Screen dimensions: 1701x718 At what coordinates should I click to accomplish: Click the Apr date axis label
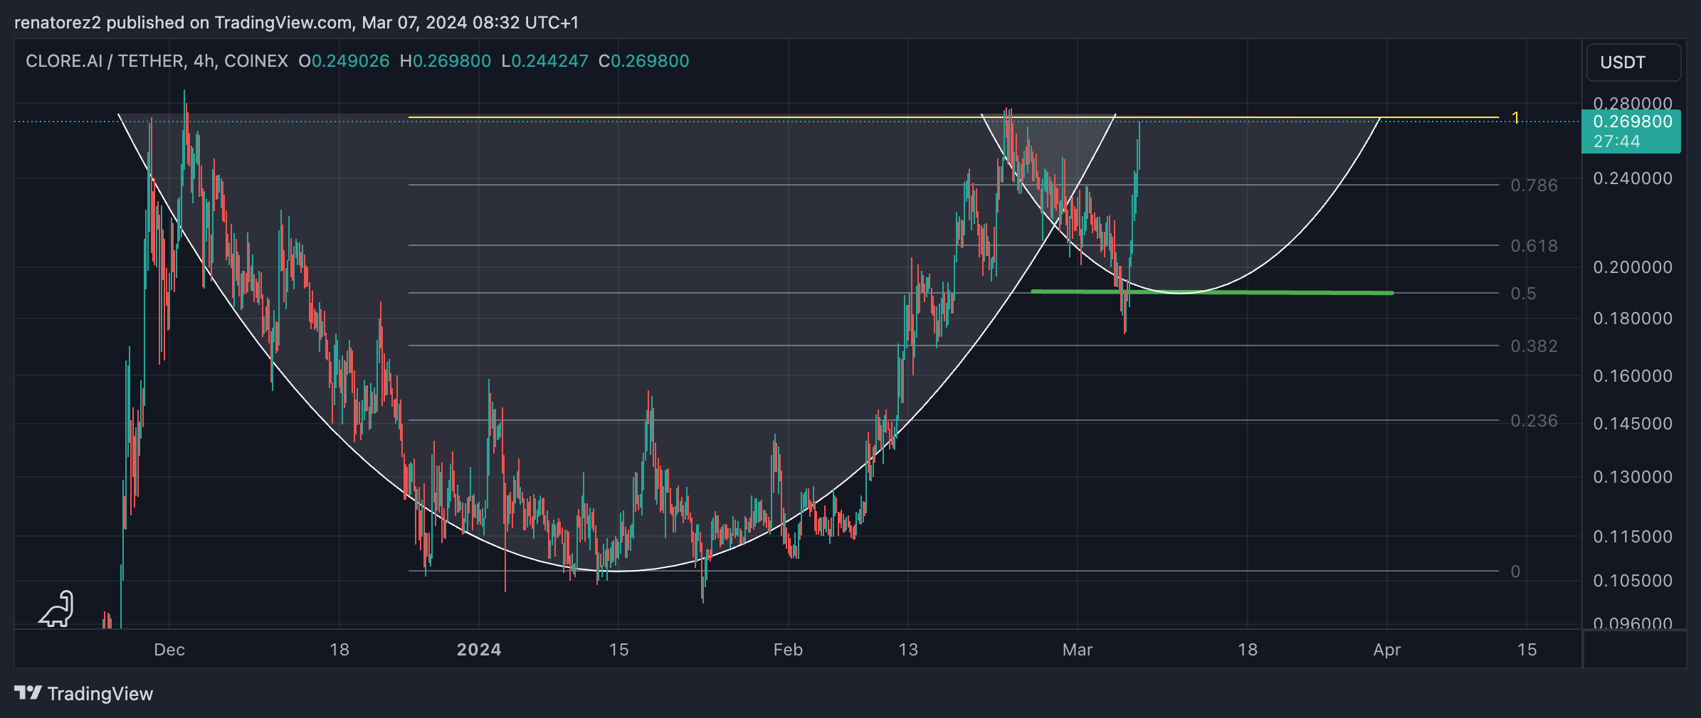tap(1387, 650)
